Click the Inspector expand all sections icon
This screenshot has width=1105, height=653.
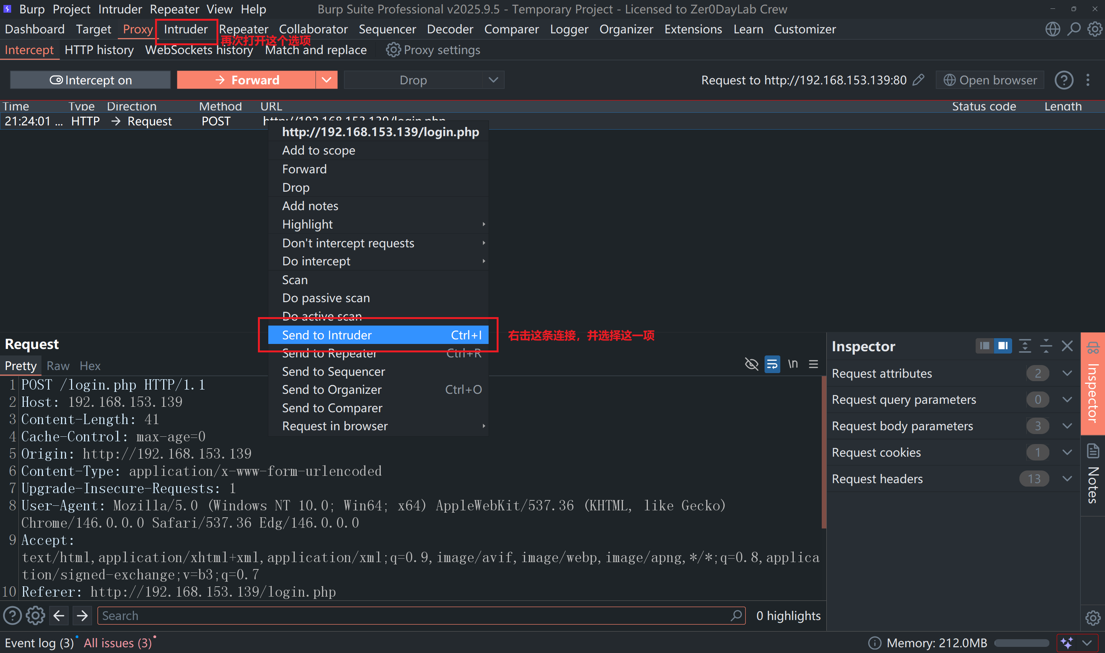coord(1025,346)
